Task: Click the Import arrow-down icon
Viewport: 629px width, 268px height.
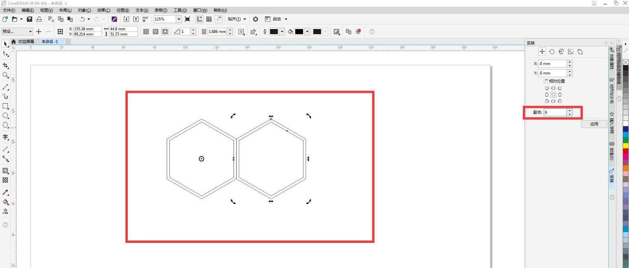Action: pos(126,19)
